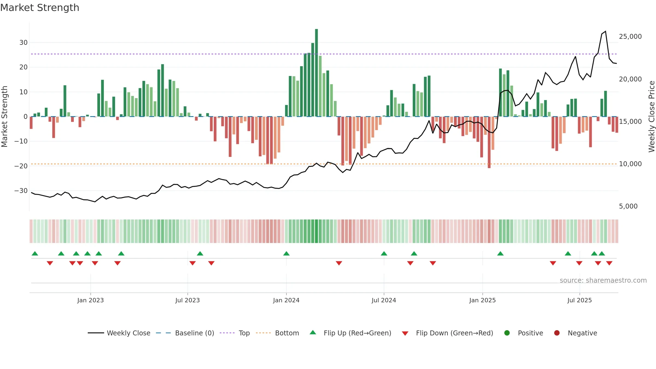Click the -30 left axis label

[21, 191]
